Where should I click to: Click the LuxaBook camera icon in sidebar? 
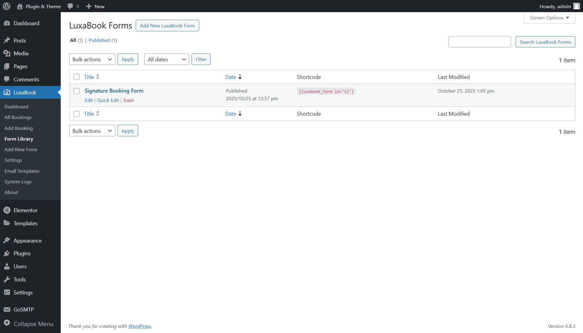tap(7, 93)
